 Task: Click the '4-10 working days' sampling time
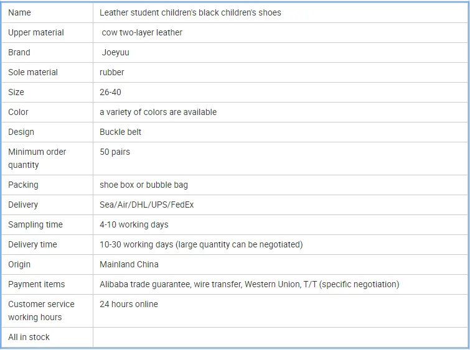(134, 224)
